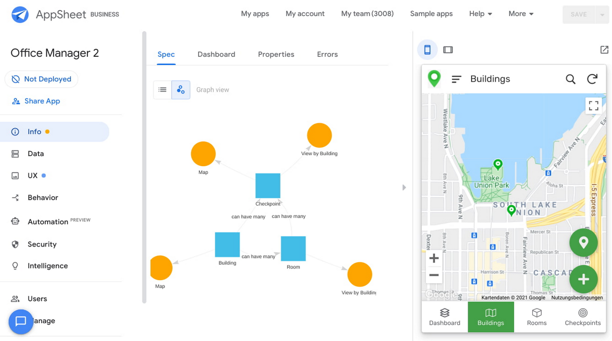
Task: Expand the Help dropdown menu
Action: point(481,14)
